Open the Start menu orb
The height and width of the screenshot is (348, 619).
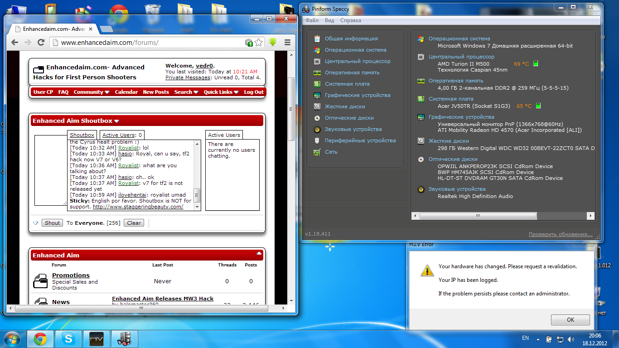(x=12, y=338)
